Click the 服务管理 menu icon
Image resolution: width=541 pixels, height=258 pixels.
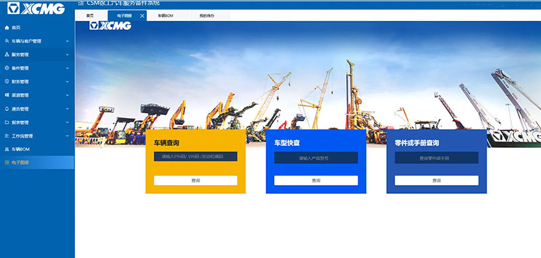click(x=7, y=55)
